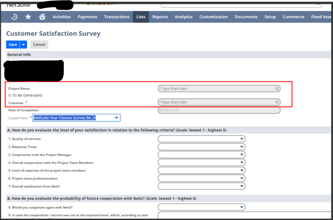The height and width of the screenshot is (220, 333).
Task: Expand the Save button dropdown arrow
Action: [23, 45]
